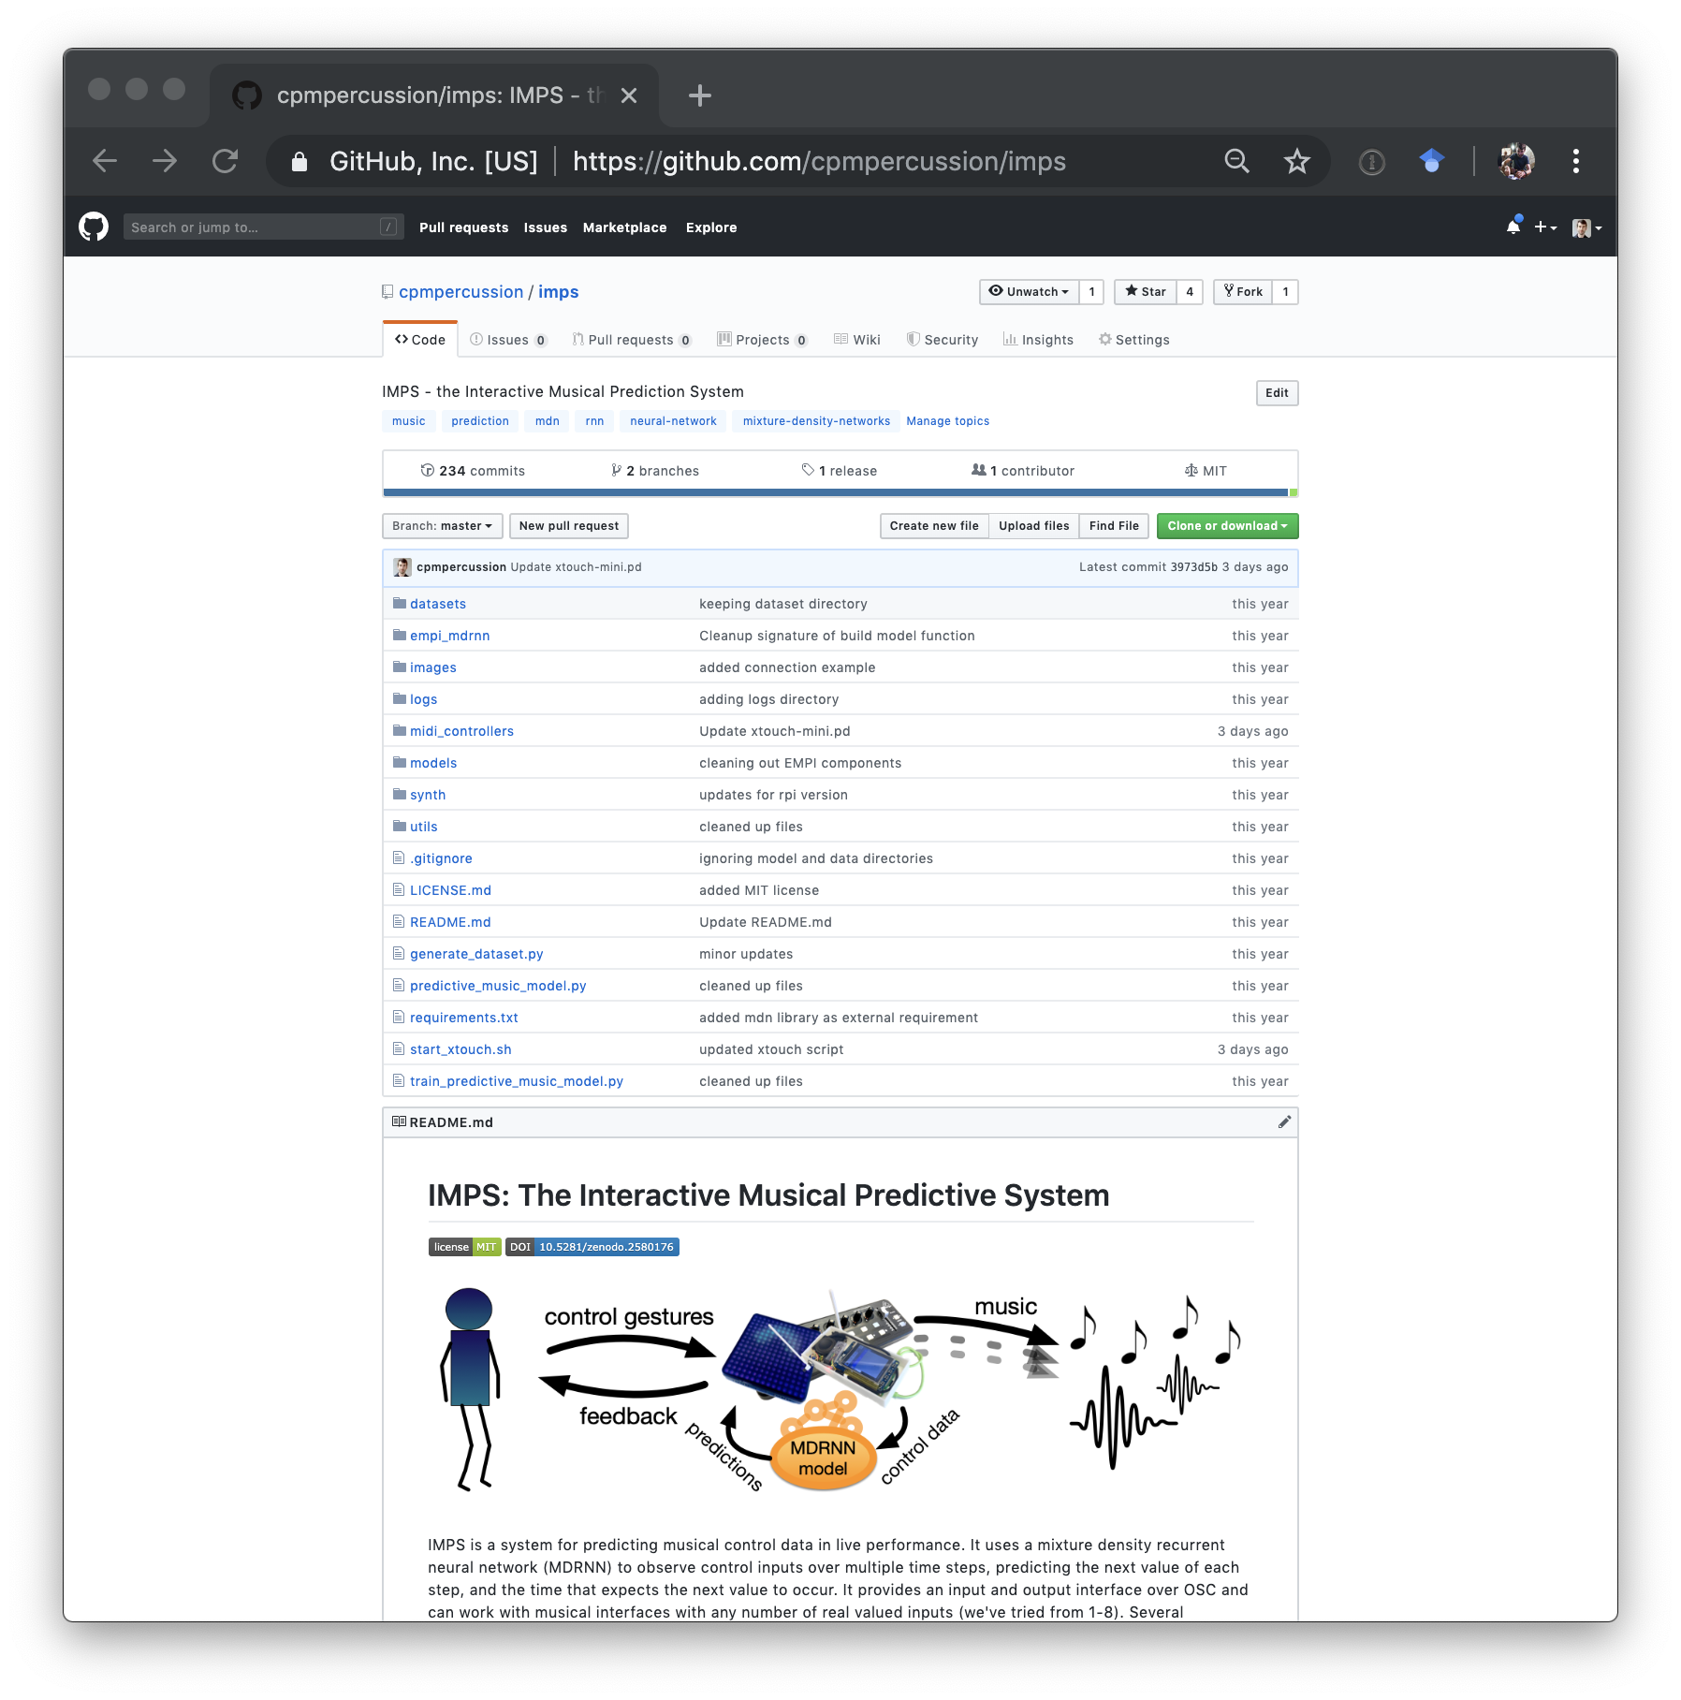Open the empi_mdrnn folder
The width and height of the screenshot is (1681, 1700).
point(449,636)
